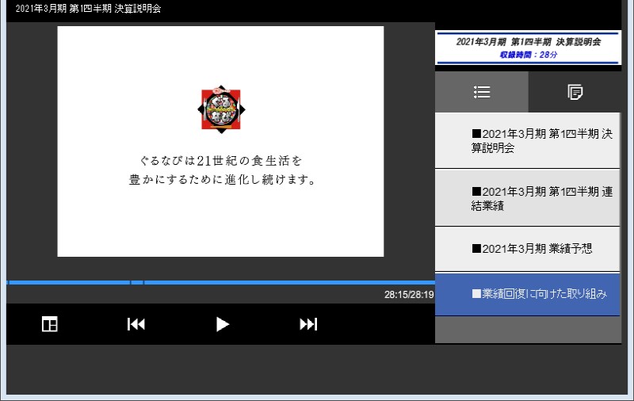The height and width of the screenshot is (401, 634).
Task: Open the notes document tab
Action: pyautogui.click(x=575, y=92)
